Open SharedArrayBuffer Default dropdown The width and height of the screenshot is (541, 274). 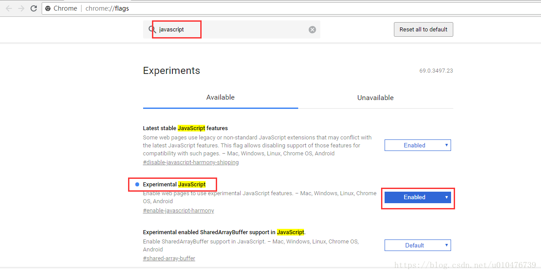point(417,245)
